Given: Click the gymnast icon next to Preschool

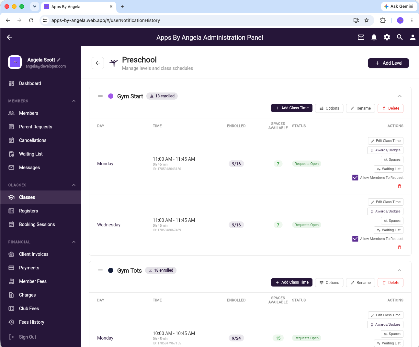Looking at the screenshot, I should point(113,63).
